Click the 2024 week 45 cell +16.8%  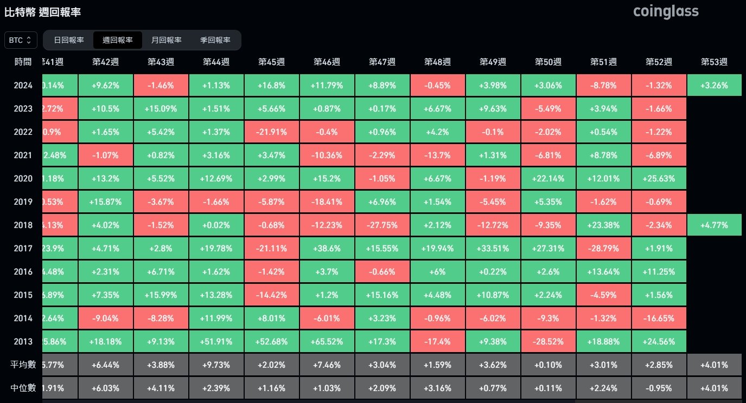[271, 86]
